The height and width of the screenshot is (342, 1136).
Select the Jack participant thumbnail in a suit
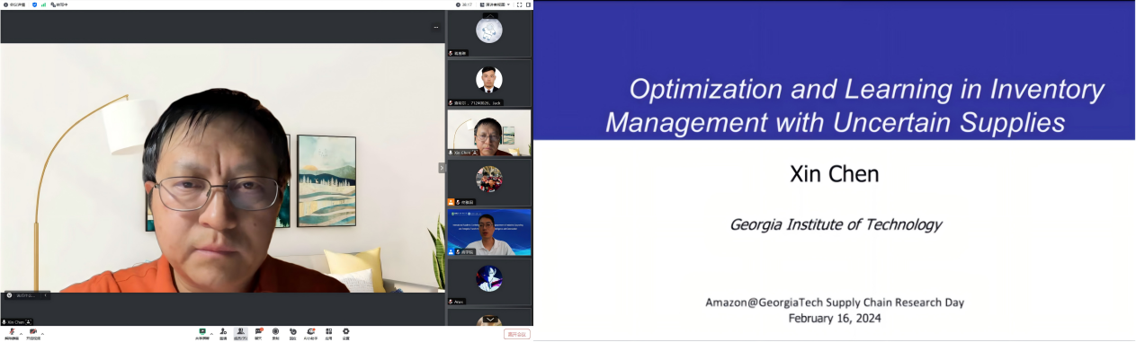[489, 83]
